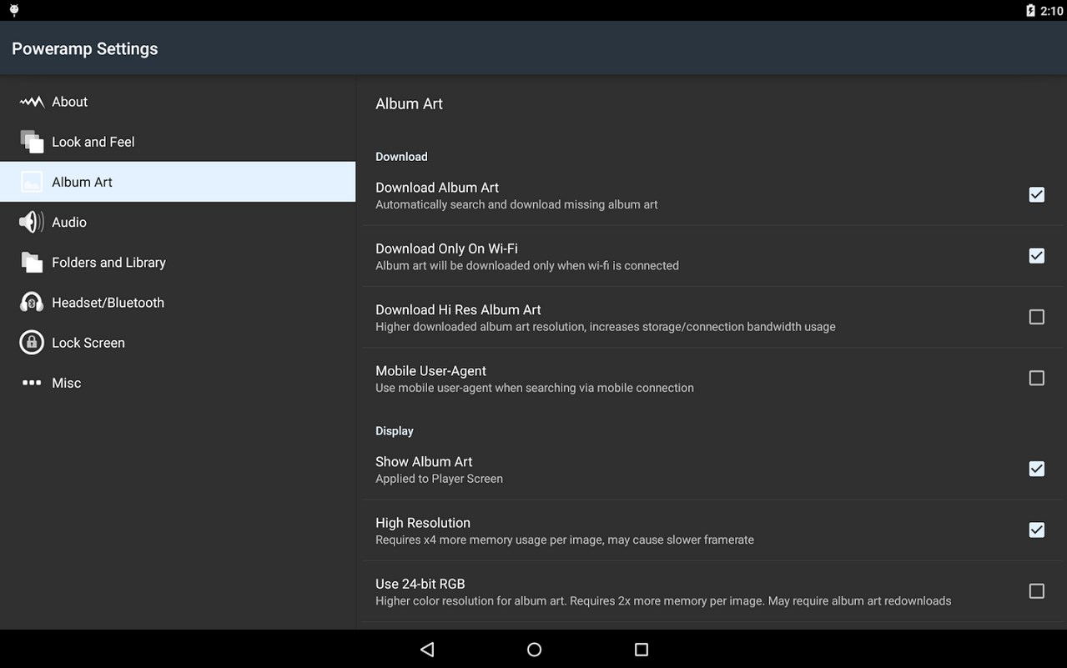Click the Show Album Art title
This screenshot has height=668, width=1067.
[424, 462]
